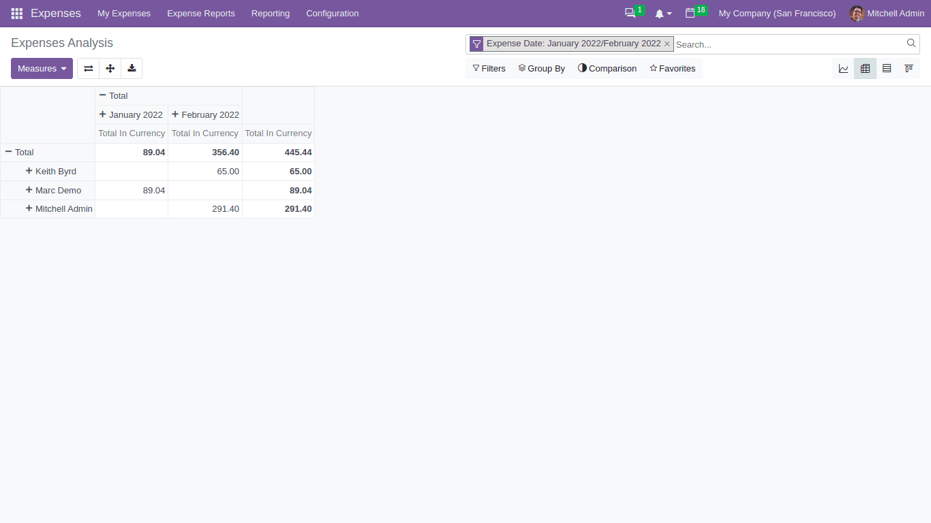Open the Measures dropdown
931x523 pixels.
pos(42,68)
